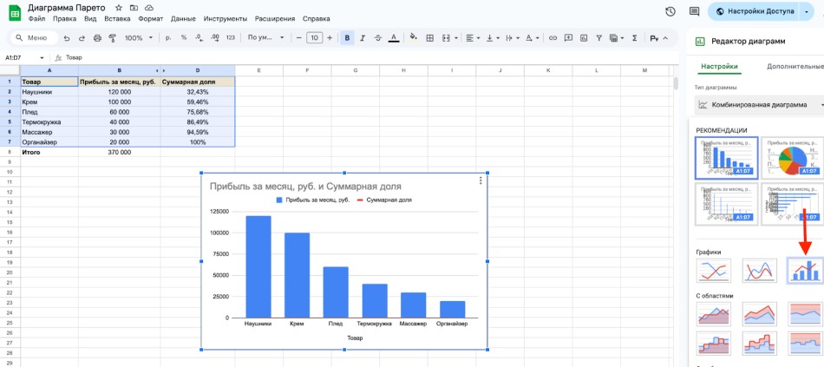Open the font family dropdown
824x367 pixels.
point(263,38)
